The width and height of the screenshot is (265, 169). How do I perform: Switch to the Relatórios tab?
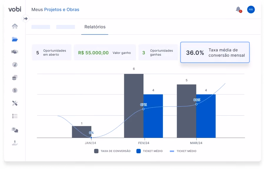point(95,27)
